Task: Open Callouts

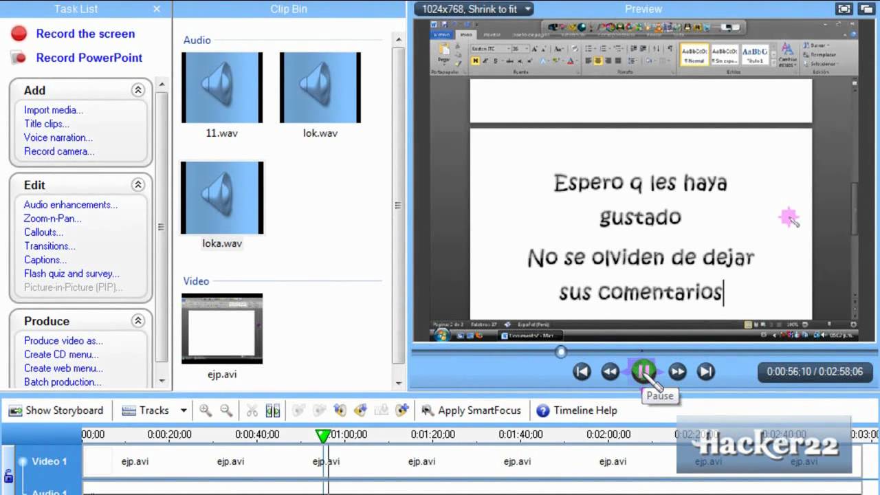Action: click(44, 232)
